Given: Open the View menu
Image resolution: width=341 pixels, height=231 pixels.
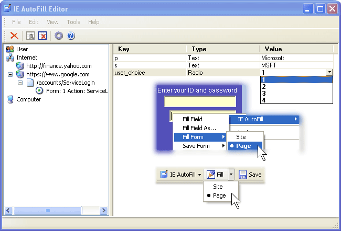Looking at the screenshot, I should (x=52, y=22).
